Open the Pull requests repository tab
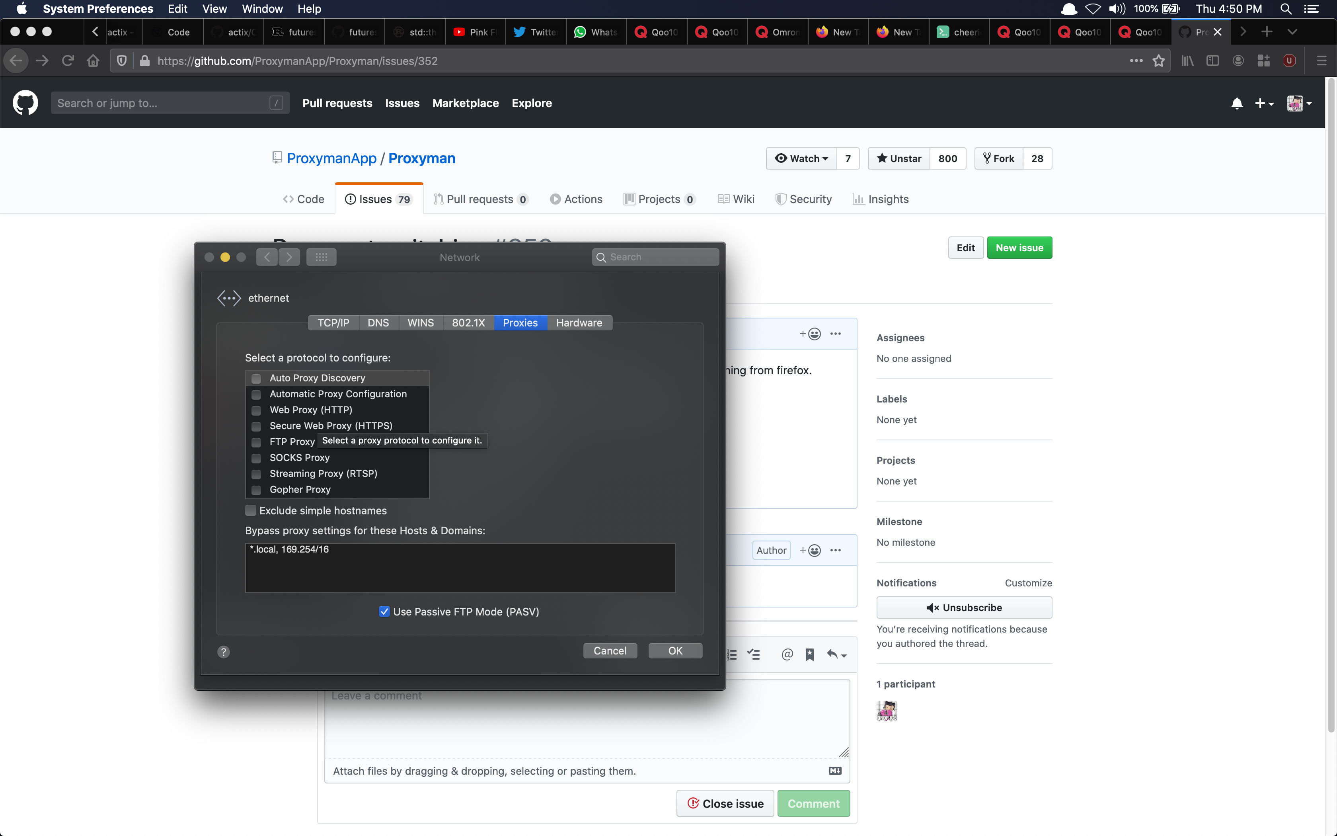 481,199
